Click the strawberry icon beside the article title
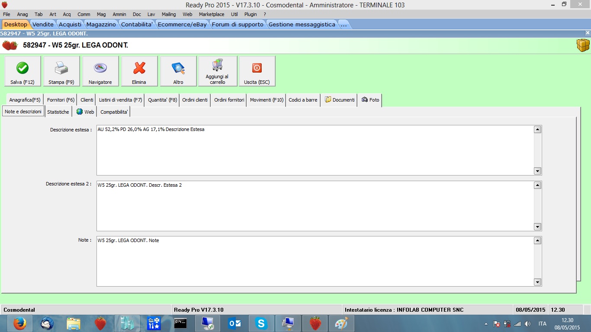 click(10, 45)
